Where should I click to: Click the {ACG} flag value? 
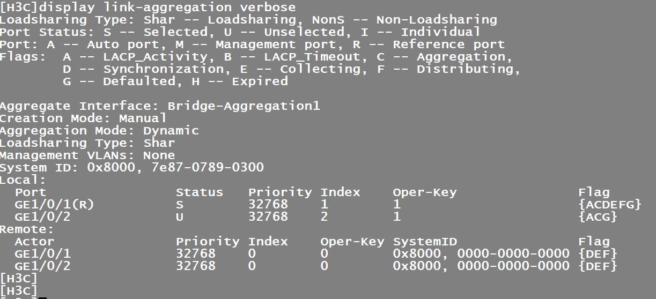[598, 217]
